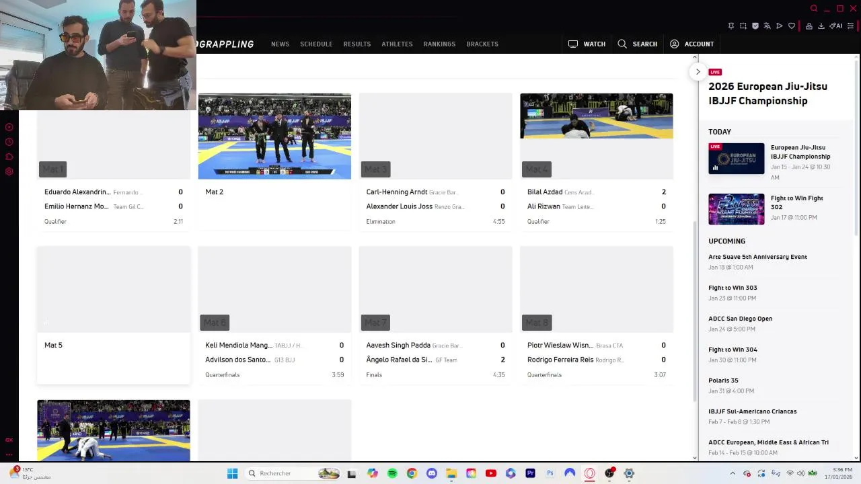The height and width of the screenshot is (484, 861).
Task: Open the Mat 6 stream placeholder
Action: pos(274,289)
